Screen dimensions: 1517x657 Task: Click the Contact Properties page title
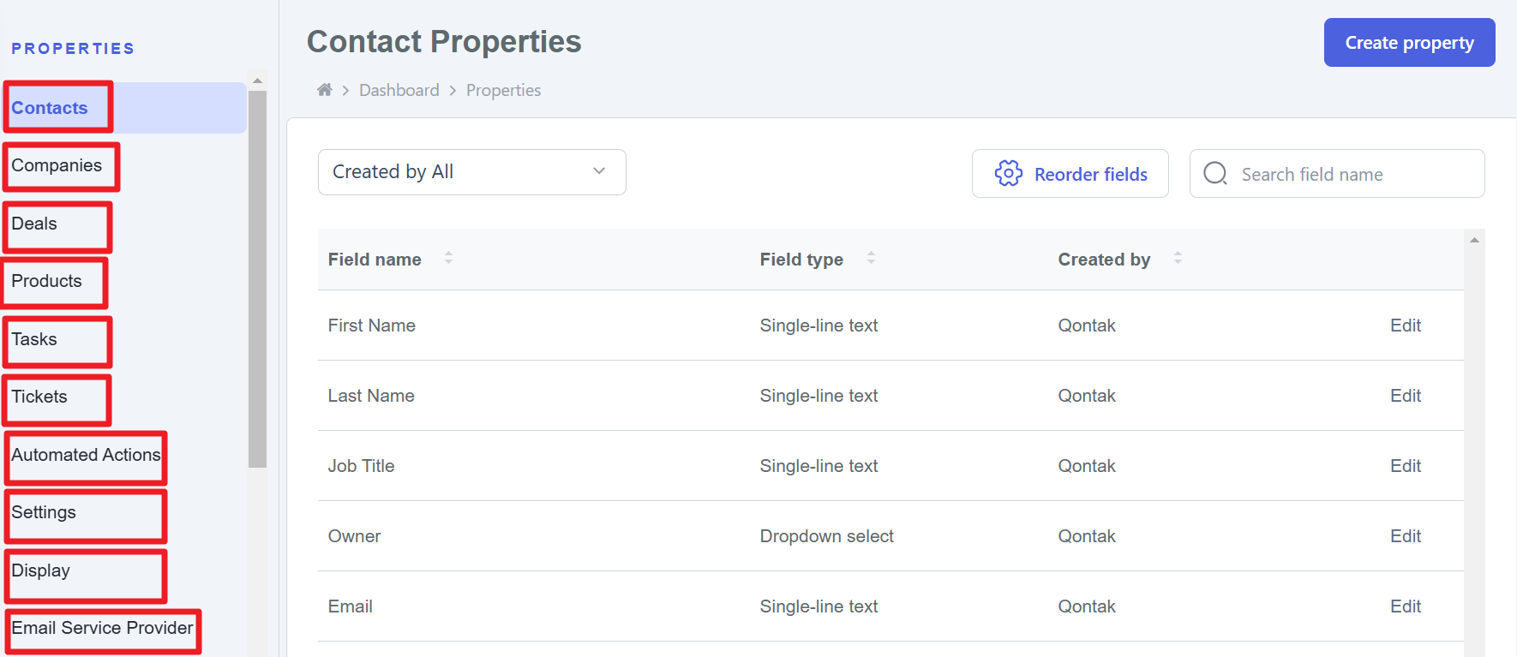tap(444, 41)
